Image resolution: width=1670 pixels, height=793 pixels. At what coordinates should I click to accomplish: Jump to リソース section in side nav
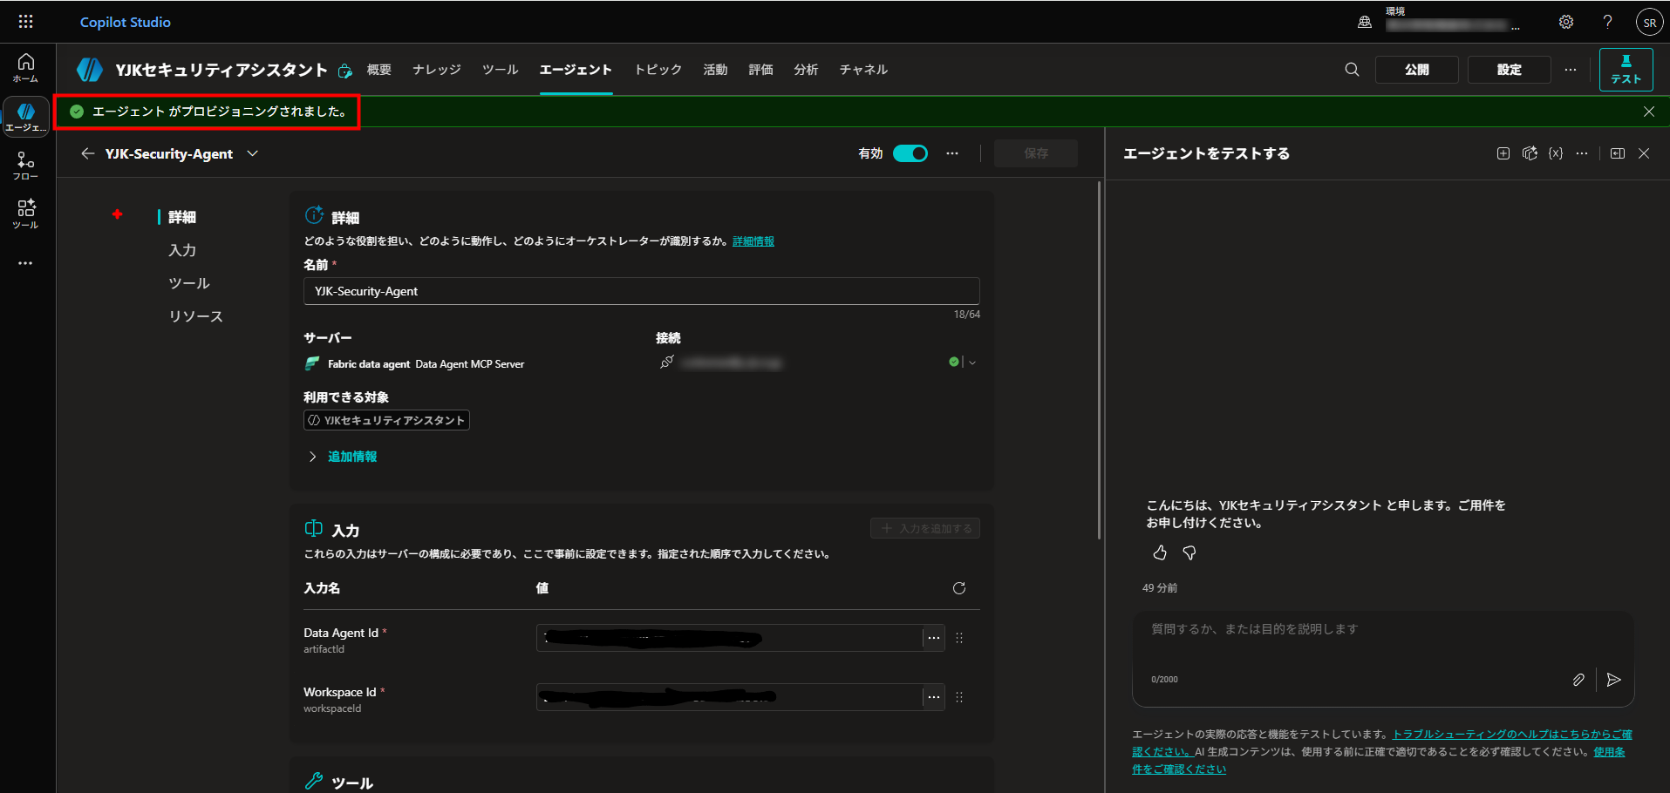tap(195, 316)
